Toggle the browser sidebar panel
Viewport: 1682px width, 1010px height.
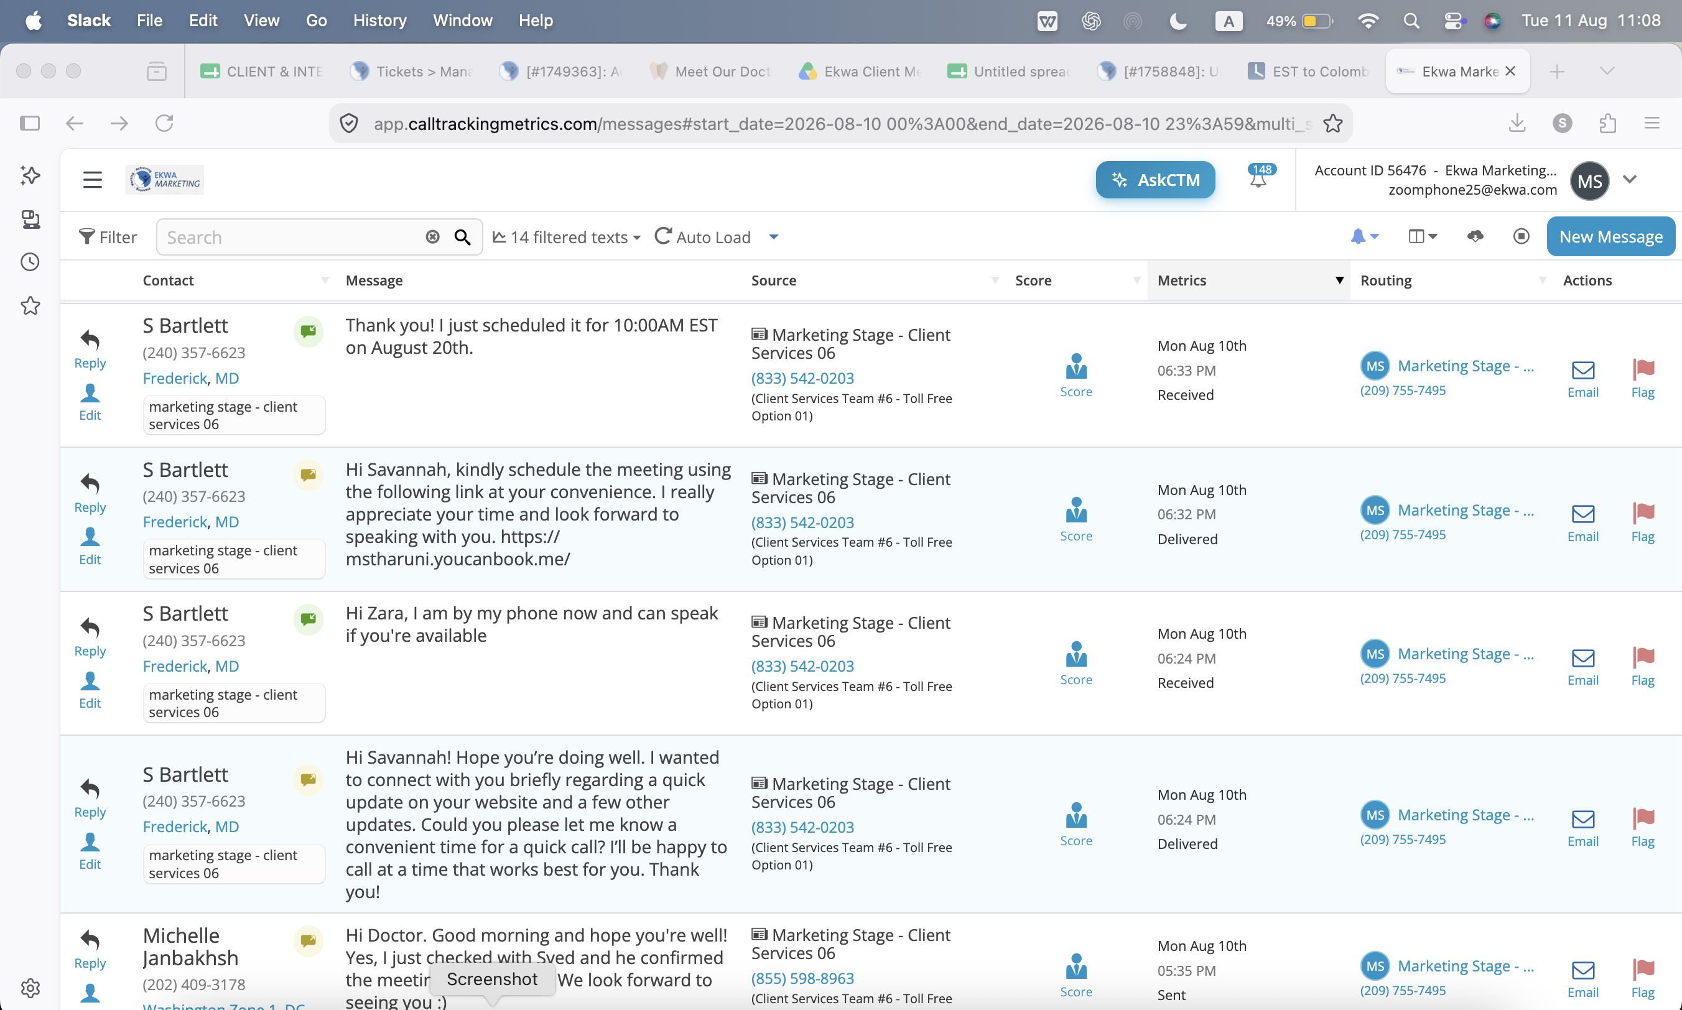pyautogui.click(x=29, y=123)
